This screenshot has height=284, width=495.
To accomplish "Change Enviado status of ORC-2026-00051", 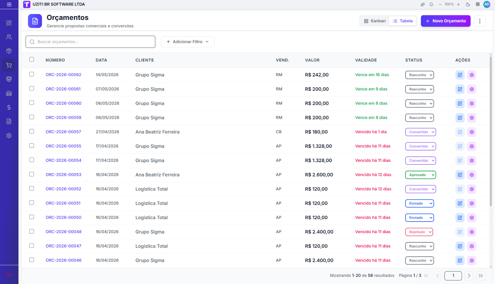I will point(420,203).
